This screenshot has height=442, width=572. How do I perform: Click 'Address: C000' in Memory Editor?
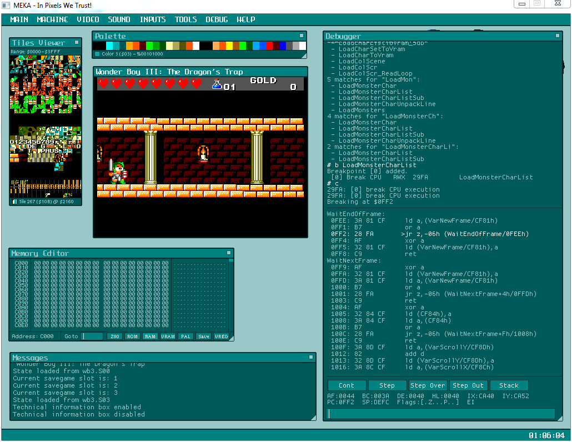(32, 336)
